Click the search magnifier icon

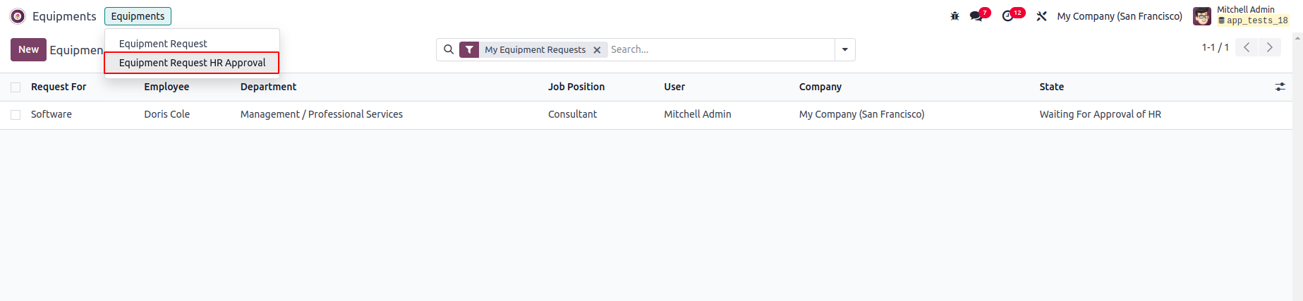pyautogui.click(x=449, y=50)
